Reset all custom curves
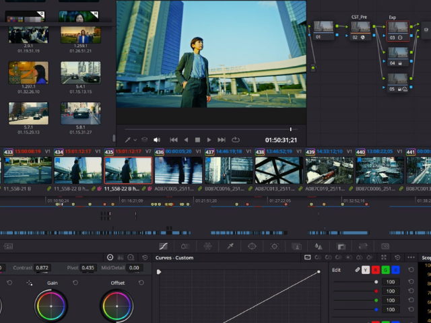The width and height of the screenshot is (431, 323). tap(397, 257)
